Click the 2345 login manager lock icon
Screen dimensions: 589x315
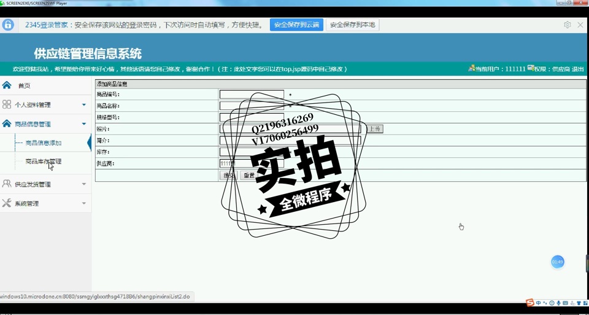click(x=8, y=25)
